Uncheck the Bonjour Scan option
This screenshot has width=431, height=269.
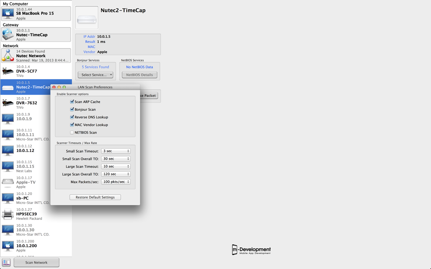[72, 109]
